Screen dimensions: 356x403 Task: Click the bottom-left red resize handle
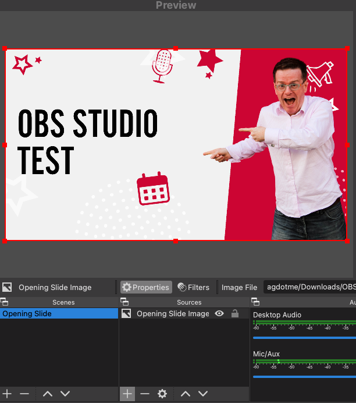[x=5, y=241]
